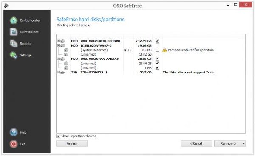Click the Run now button
Screen dimensions: 255x156
point(228,144)
